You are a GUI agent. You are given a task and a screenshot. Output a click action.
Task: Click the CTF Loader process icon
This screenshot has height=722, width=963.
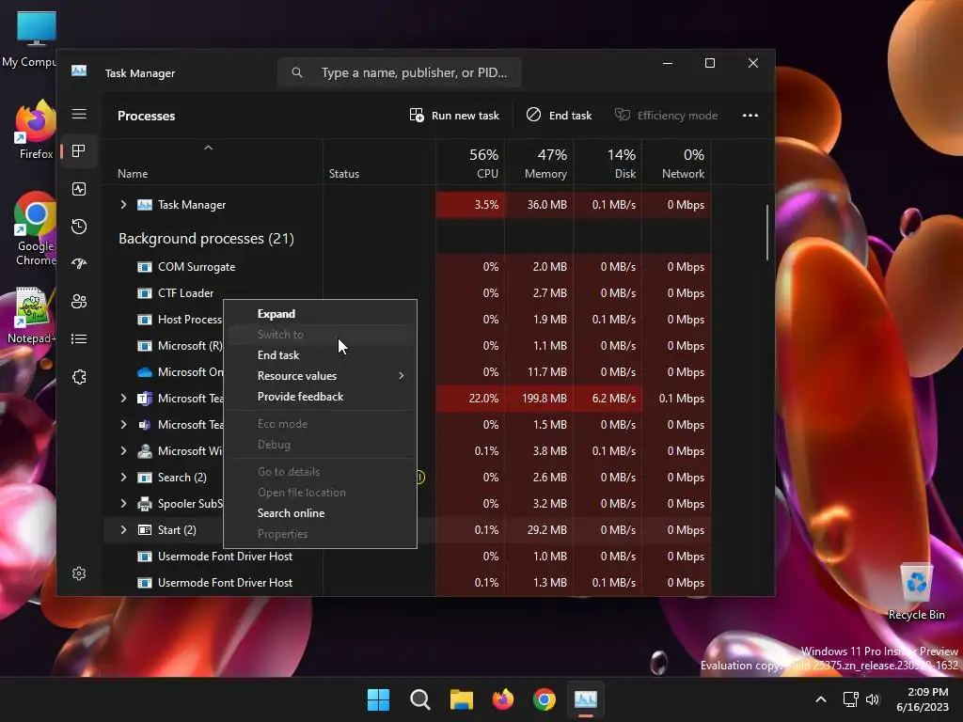144,293
